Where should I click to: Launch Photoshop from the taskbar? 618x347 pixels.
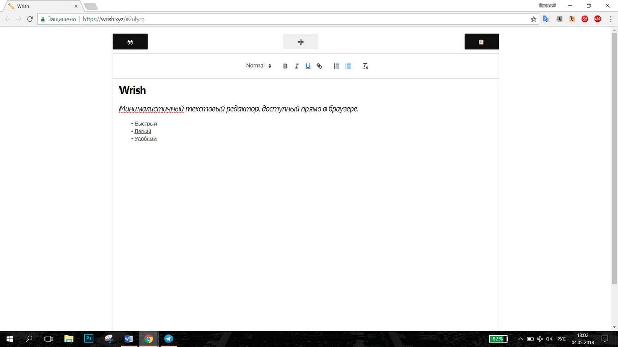89,339
